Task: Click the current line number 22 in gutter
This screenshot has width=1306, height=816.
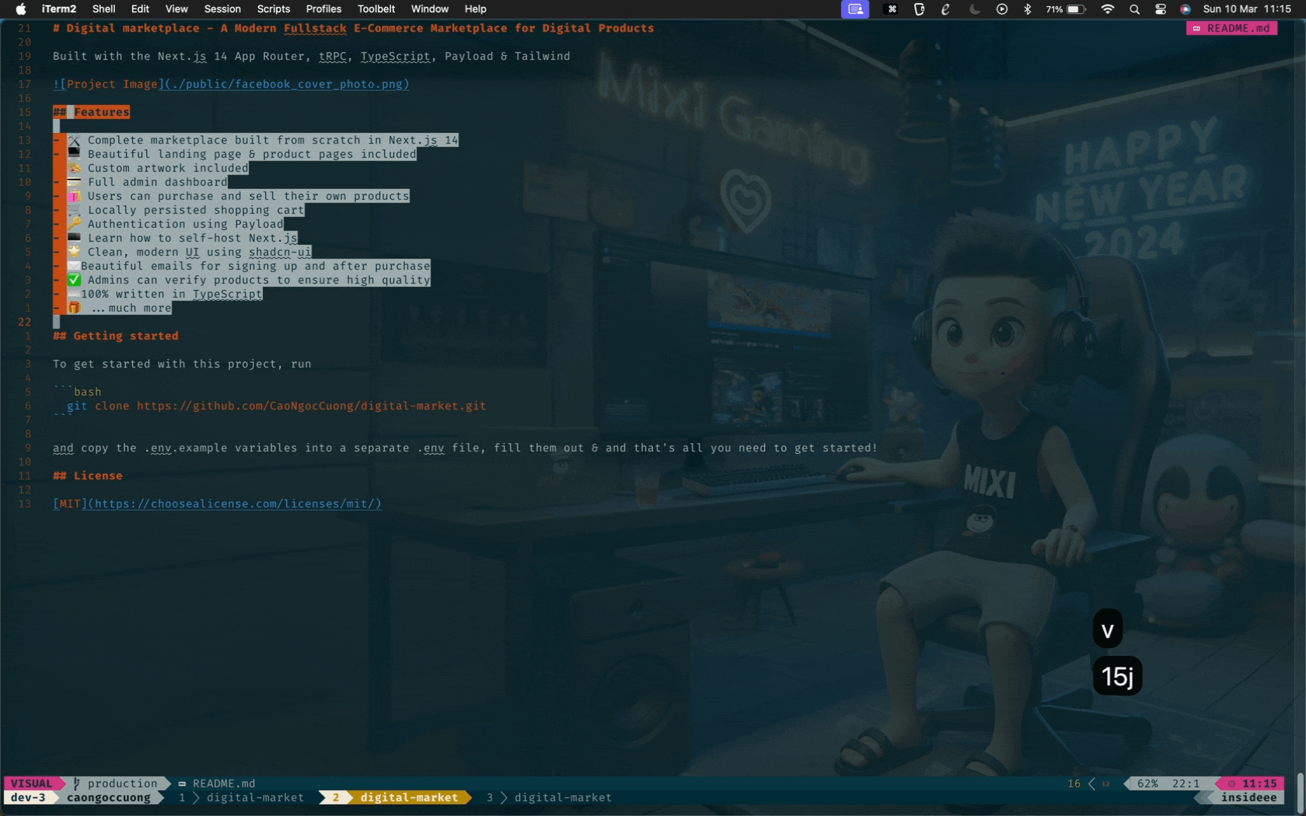Action: point(25,322)
